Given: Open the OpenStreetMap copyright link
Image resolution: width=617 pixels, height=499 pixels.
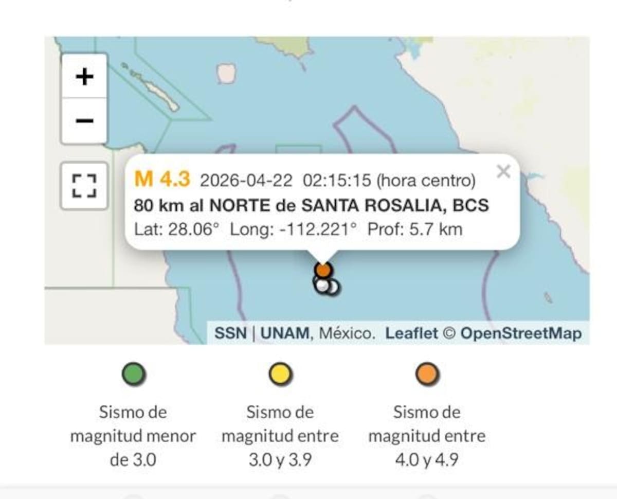Looking at the screenshot, I should point(521,333).
